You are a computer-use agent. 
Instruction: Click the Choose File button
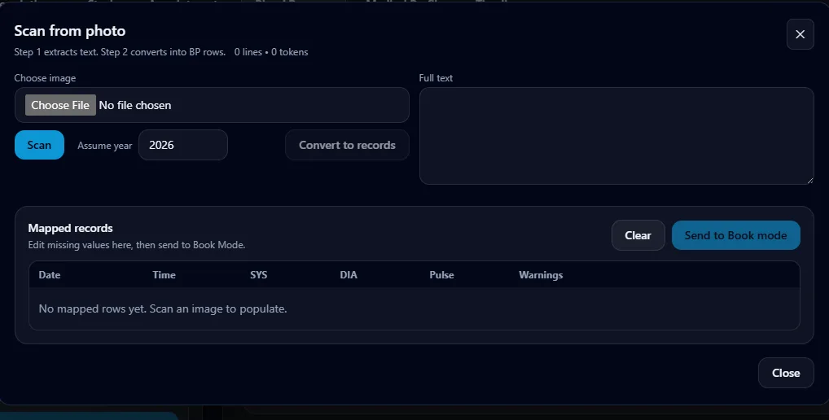tap(60, 105)
